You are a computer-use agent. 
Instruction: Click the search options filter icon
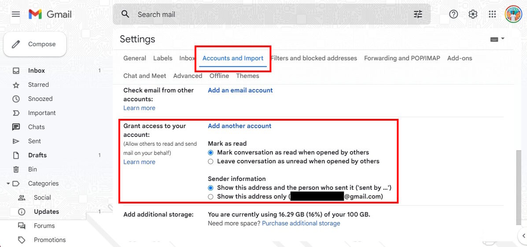[418, 14]
